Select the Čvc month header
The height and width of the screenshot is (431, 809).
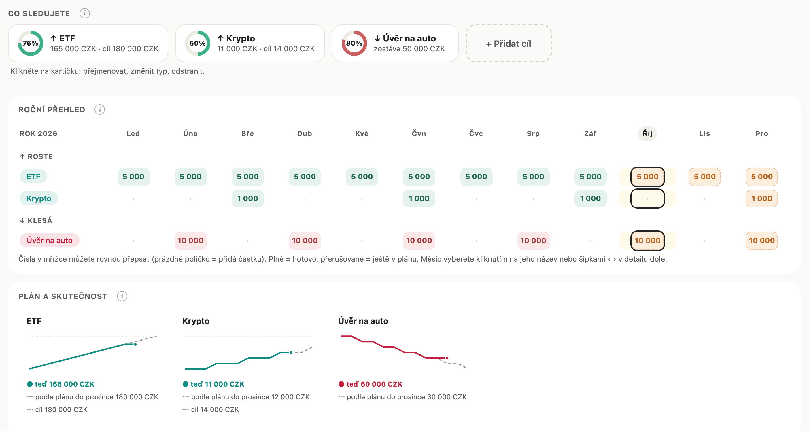click(x=476, y=133)
